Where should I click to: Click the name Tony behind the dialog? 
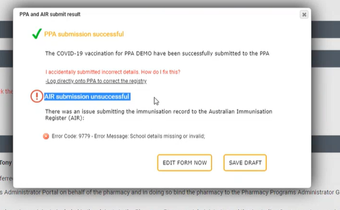pyautogui.click(x=6, y=163)
